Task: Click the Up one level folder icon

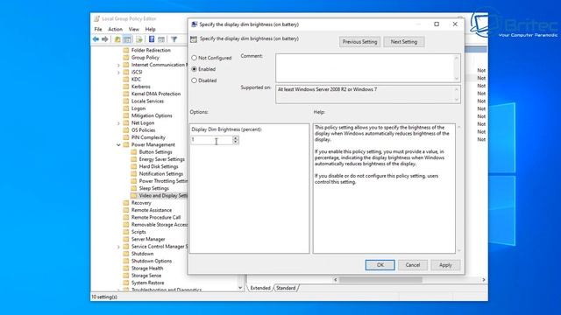Action: 117,39
